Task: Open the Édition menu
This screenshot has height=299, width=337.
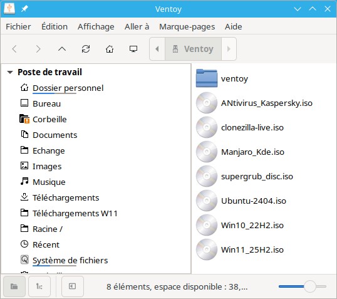Action: point(54,27)
